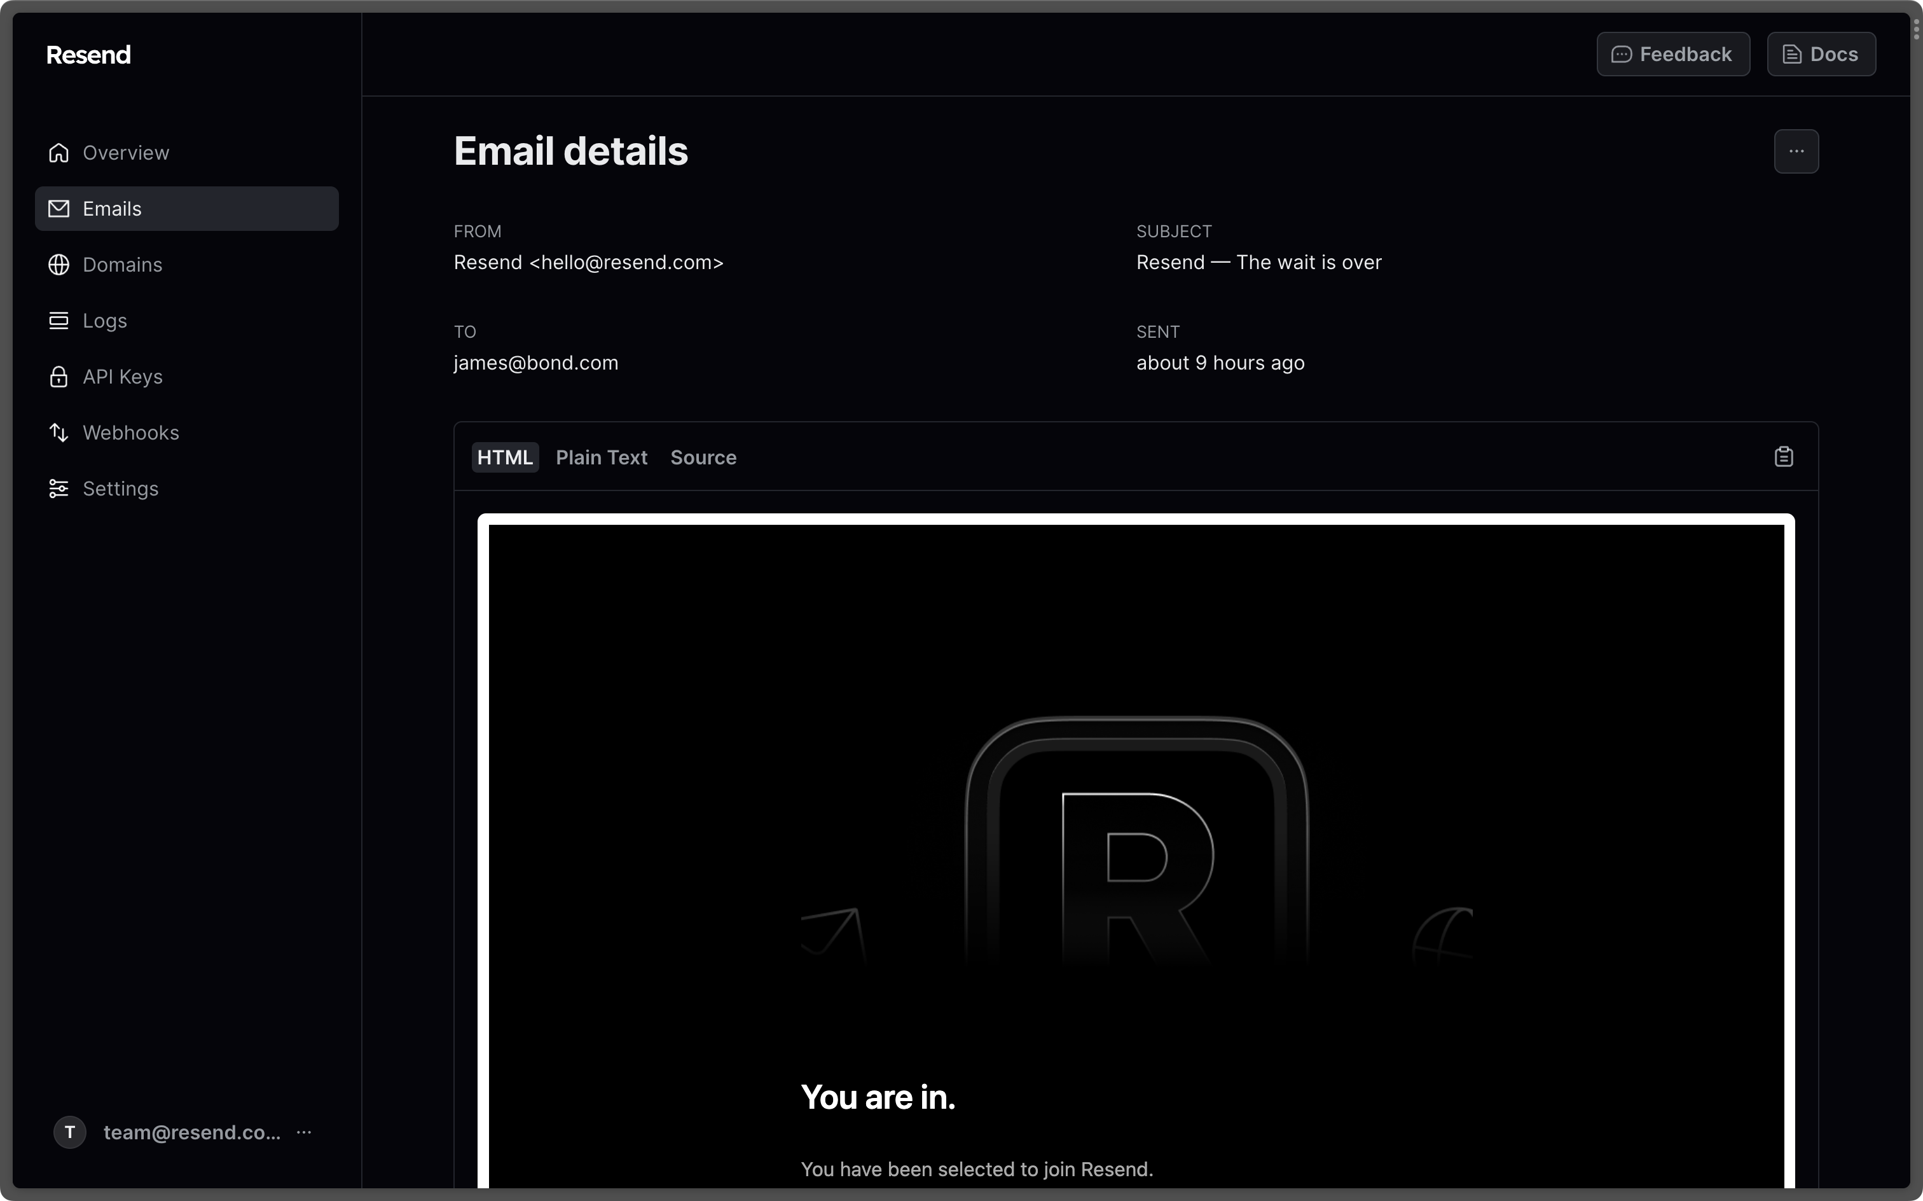Viewport: 1923px width, 1201px height.
Task: Switch to Source tab
Action: (x=702, y=457)
